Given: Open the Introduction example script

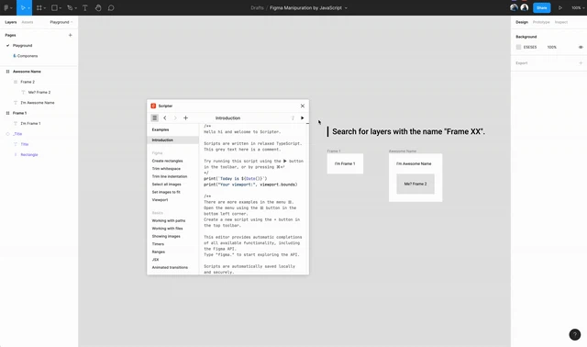Looking at the screenshot, I should click(x=172, y=140).
